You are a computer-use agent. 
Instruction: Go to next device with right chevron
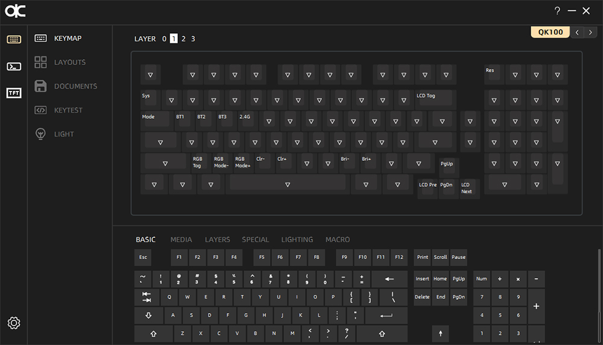[x=590, y=33]
